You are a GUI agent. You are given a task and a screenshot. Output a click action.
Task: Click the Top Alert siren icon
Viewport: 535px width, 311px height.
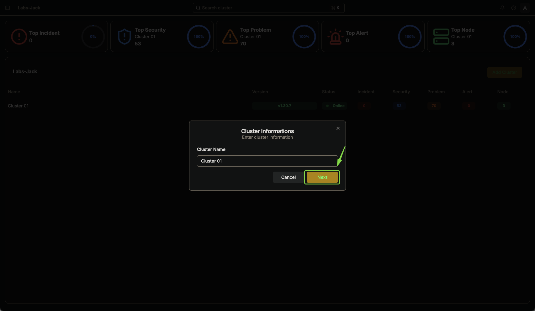pos(336,37)
